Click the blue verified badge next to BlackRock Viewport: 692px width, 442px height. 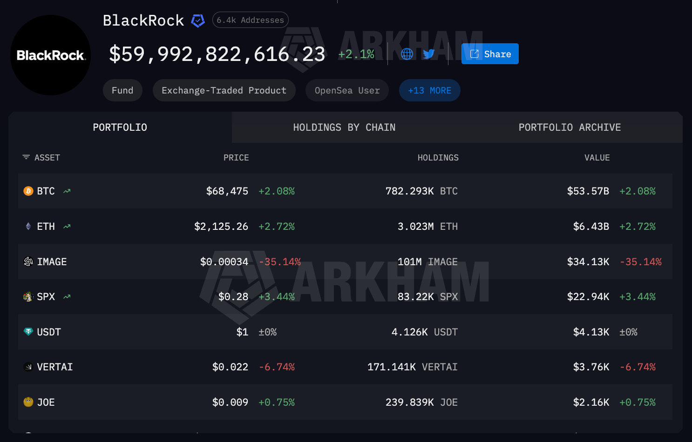pyautogui.click(x=198, y=20)
